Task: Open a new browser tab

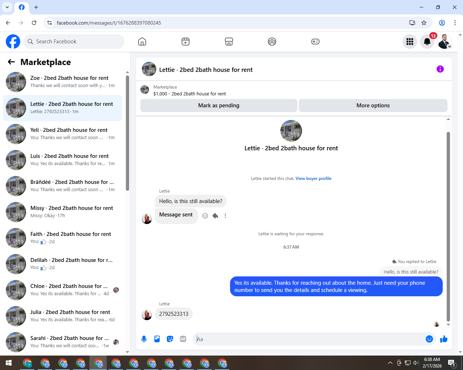Action: [36, 7]
